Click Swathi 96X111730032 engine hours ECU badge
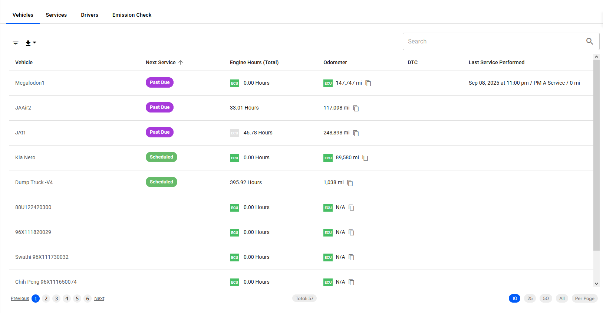The image size is (603, 313). pos(234,257)
